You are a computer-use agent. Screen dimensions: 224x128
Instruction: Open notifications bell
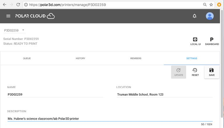[194, 16]
